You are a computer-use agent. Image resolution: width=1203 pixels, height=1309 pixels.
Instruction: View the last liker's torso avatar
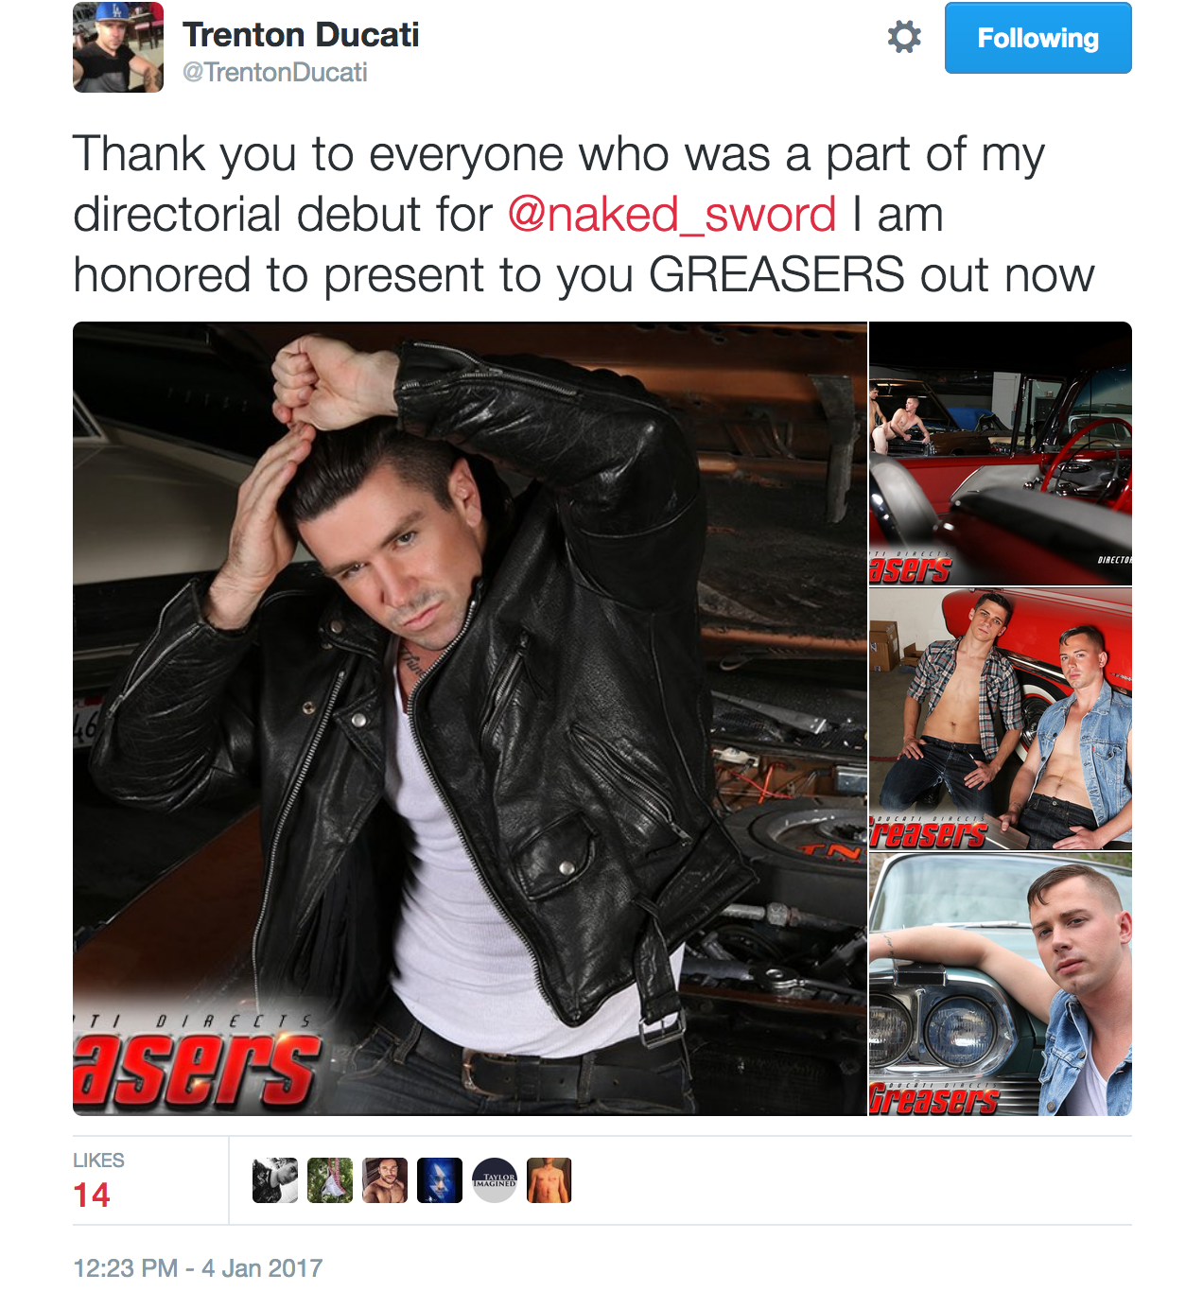[549, 1180]
